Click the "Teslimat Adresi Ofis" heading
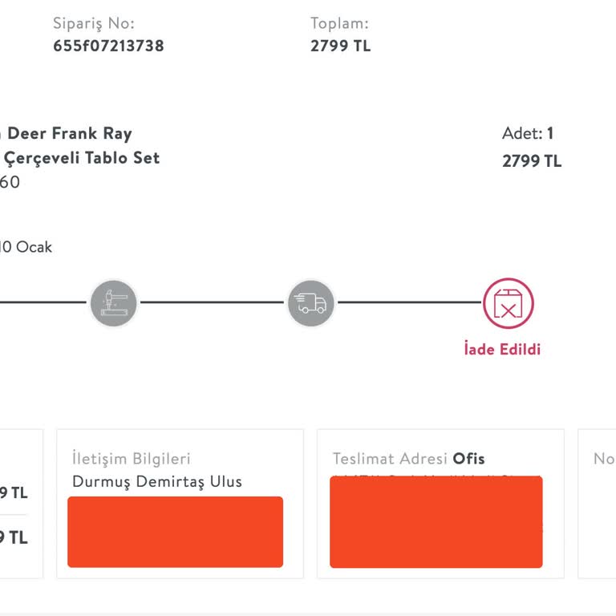The image size is (616, 616). tap(408, 459)
